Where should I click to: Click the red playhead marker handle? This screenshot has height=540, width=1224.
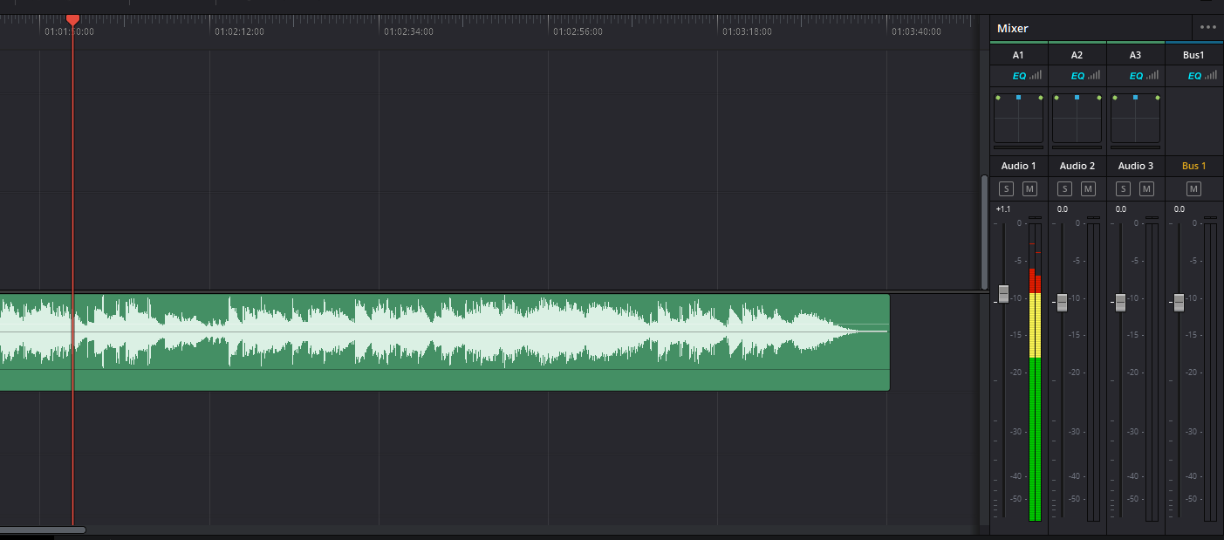[73, 20]
